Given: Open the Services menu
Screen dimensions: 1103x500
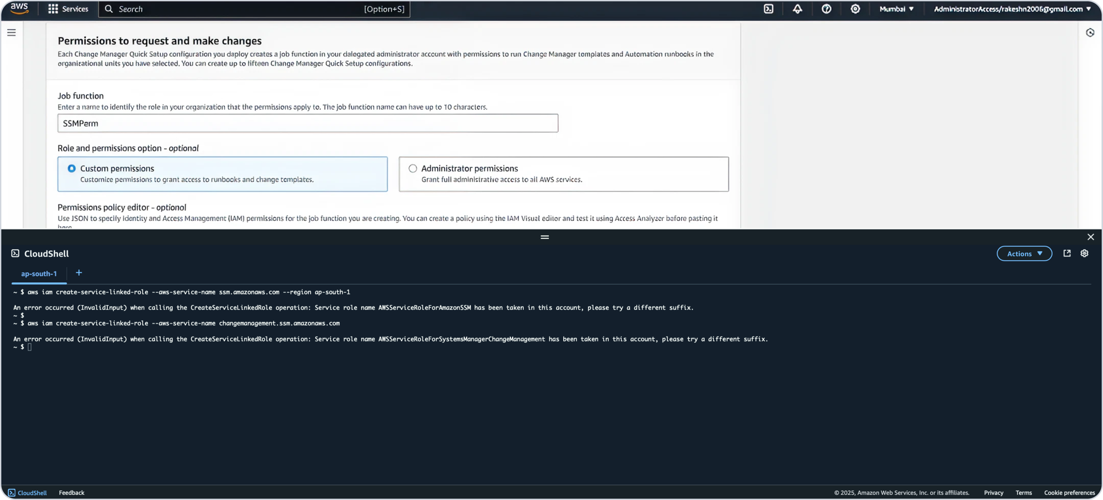Looking at the screenshot, I should coord(68,9).
